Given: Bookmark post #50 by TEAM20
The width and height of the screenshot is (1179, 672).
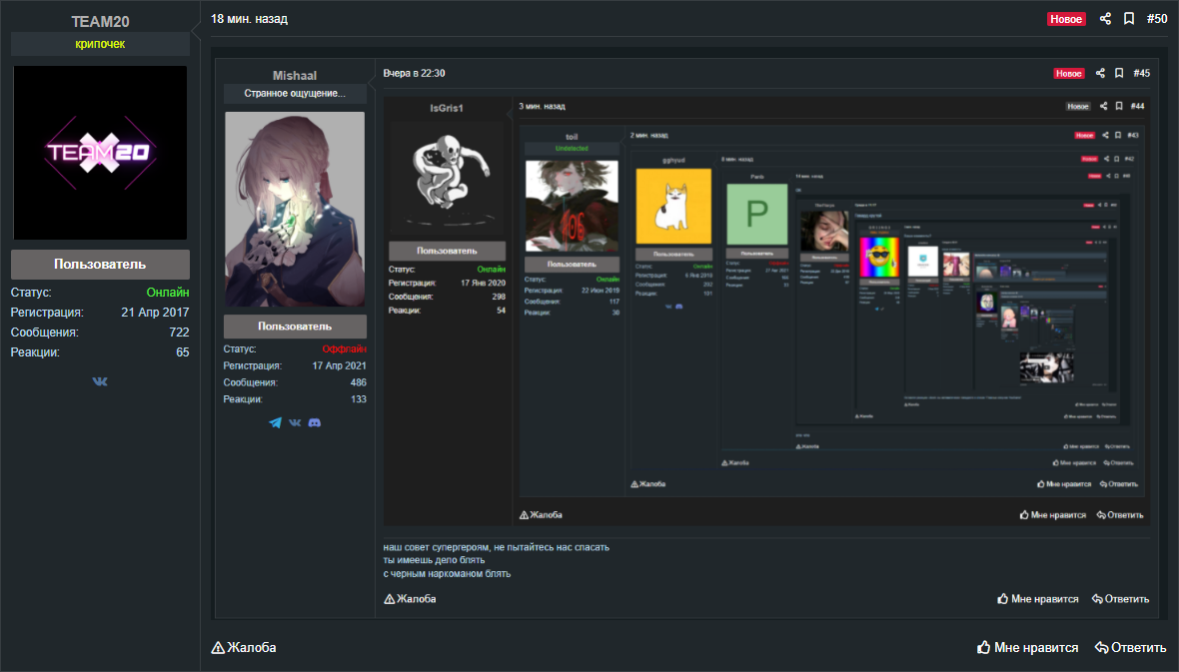Looking at the screenshot, I should [1129, 19].
